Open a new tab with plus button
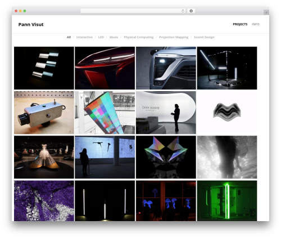 coord(266,12)
